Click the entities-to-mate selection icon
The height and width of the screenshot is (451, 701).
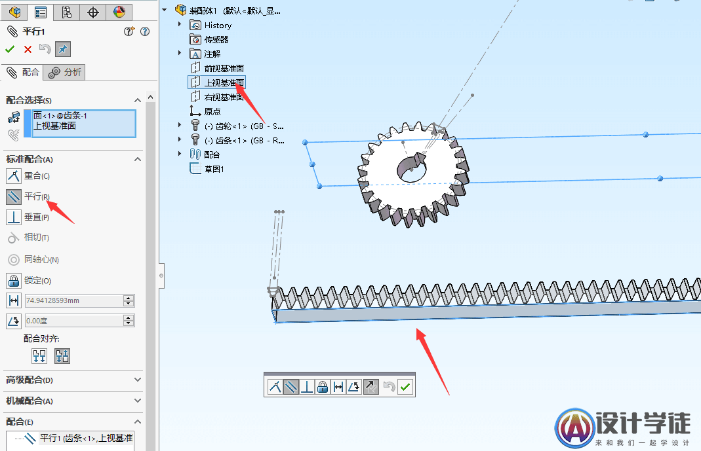(14, 117)
